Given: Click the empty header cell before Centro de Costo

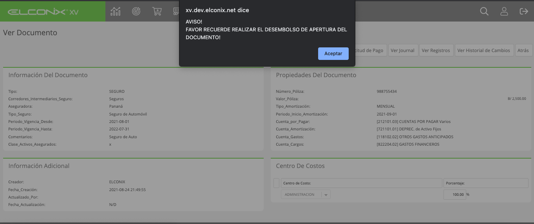Looking at the screenshot, I should coord(276,183).
